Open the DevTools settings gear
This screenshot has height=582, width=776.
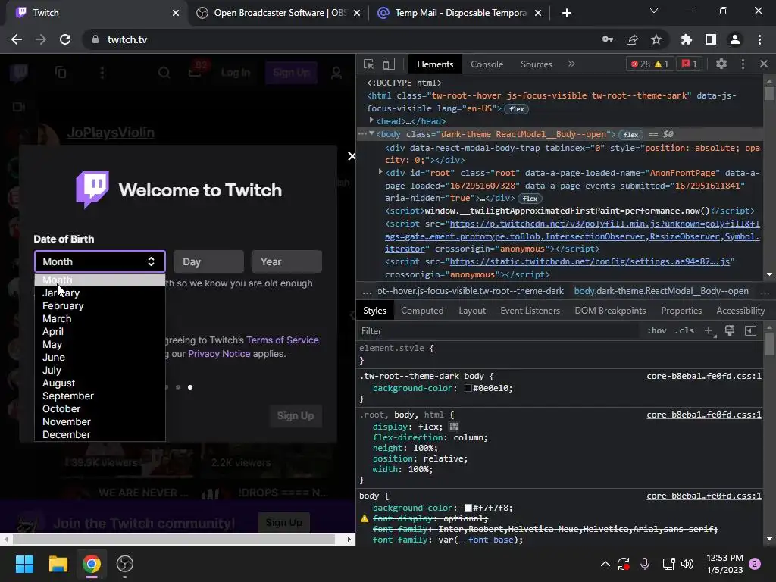click(x=721, y=64)
